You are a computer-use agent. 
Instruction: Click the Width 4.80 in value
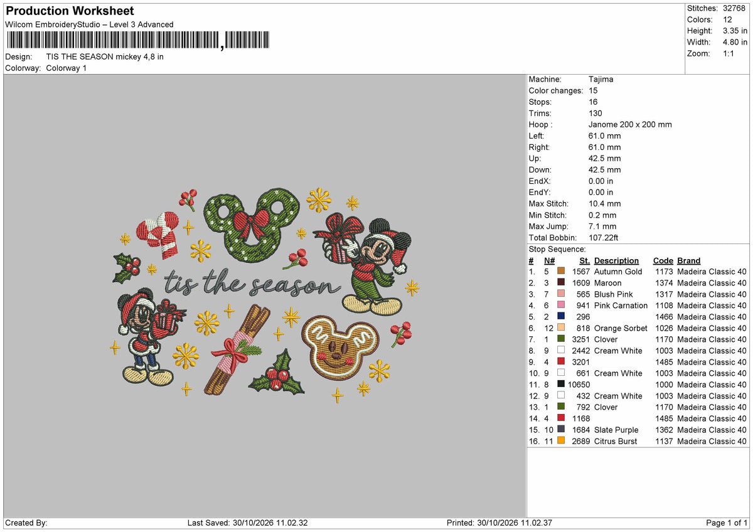[x=734, y=42]
